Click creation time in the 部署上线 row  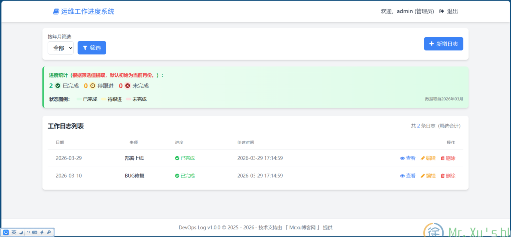click(x=260, y=158)
